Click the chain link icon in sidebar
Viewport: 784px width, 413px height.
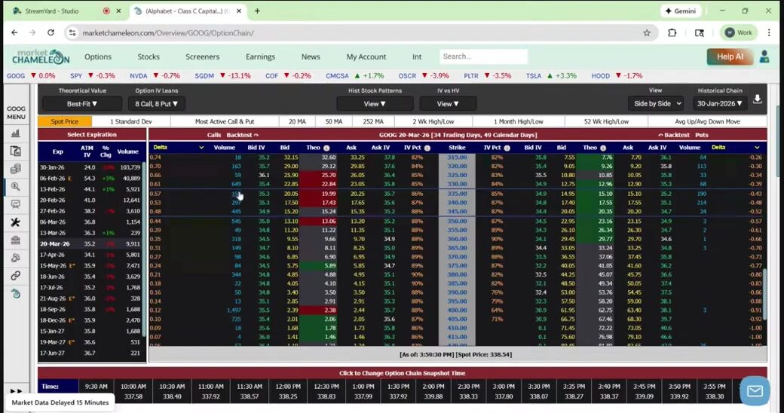coord(16,276)
